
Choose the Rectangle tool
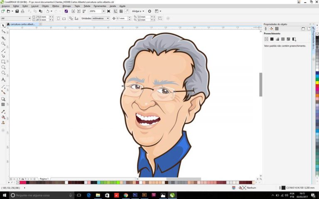[3, 61]
